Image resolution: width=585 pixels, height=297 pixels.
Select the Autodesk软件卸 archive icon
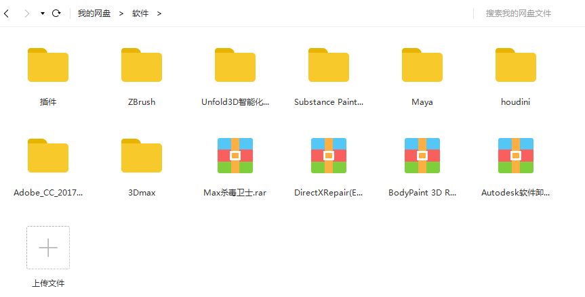tap(516, 156)
